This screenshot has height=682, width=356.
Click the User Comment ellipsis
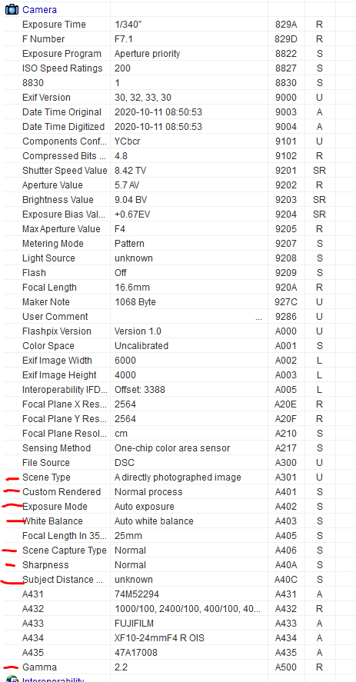coord(258,318)
